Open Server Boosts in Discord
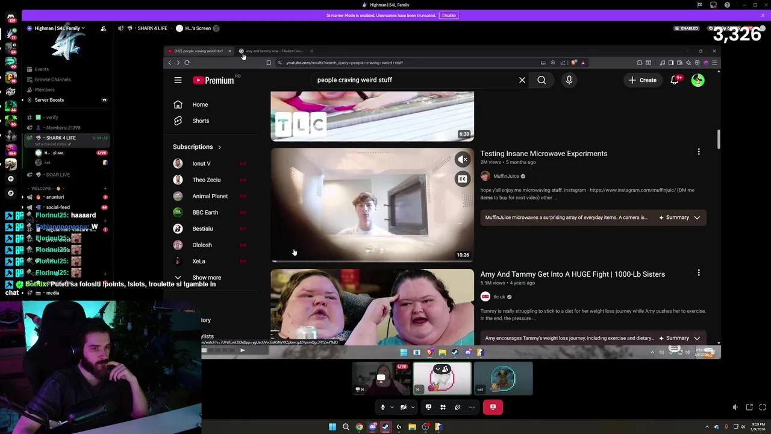 (49, 100)
